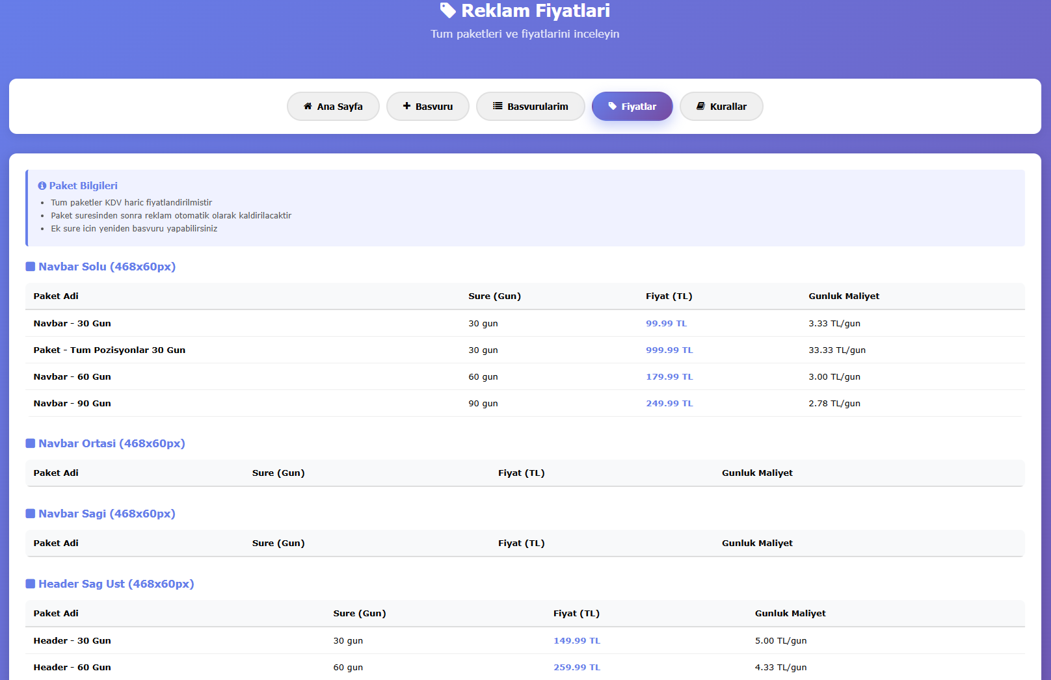Click square icon beside Navbar Ortasi heading
Viewport: 1051px width, 680px height.
coord(30,443)
